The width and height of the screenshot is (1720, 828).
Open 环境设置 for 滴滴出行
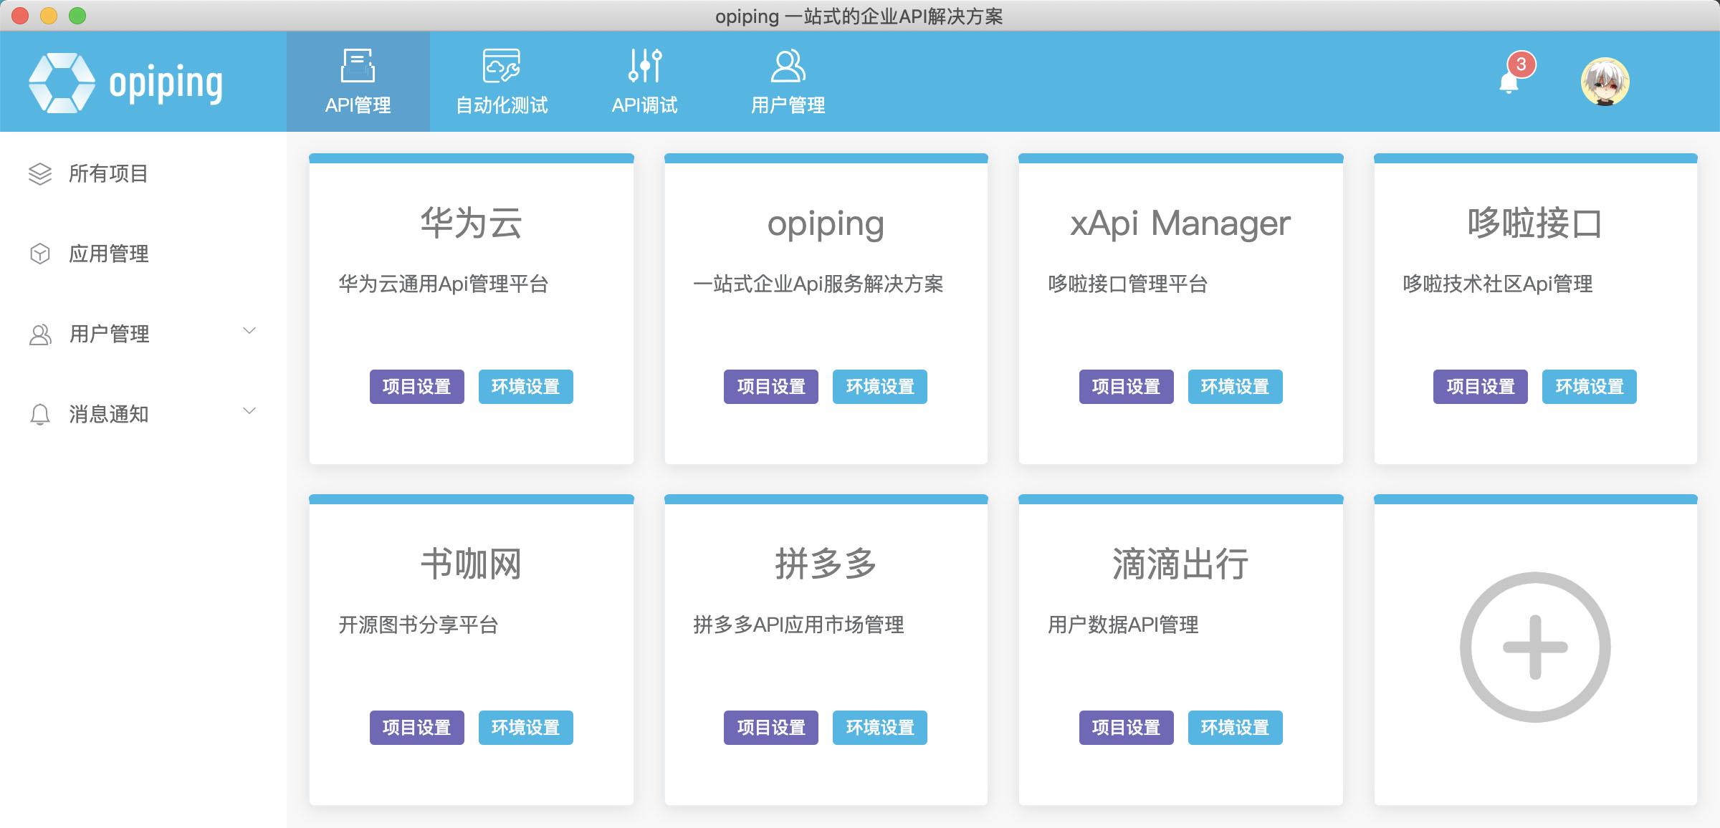point(1236,728)
